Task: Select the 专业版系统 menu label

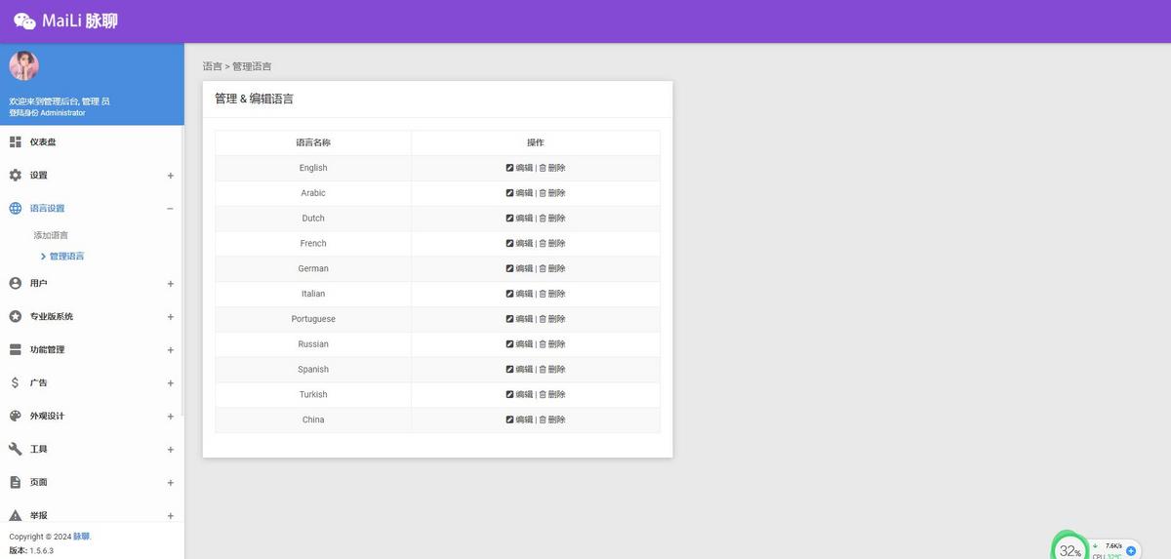Action: coord(51,316)
